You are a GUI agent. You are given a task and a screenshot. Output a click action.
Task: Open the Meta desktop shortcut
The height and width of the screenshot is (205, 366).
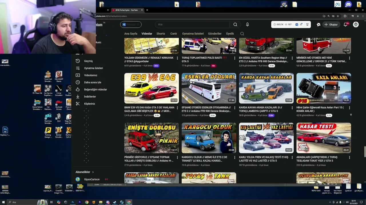[338, 4]
